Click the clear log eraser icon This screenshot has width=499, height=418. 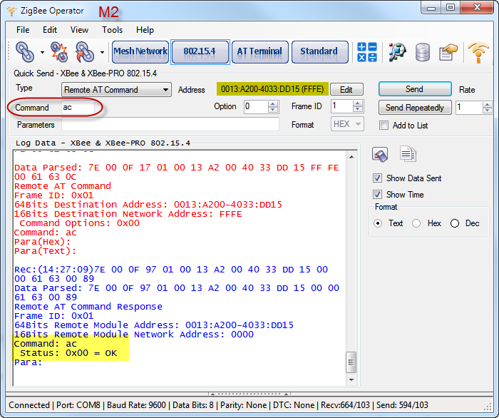click(380, 155)
